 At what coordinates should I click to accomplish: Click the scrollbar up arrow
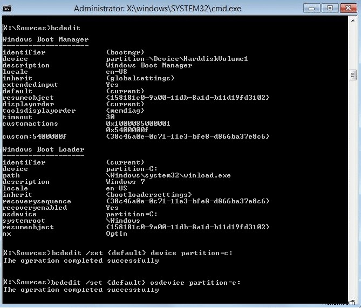(353, 20)
